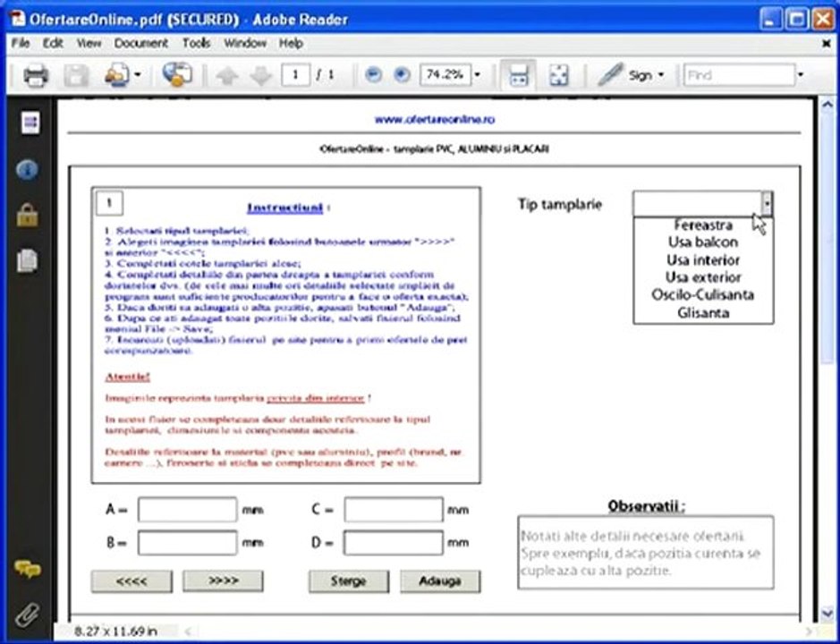Open the Edit menu
Viewport: 840px width, 644px height.
[x=53, y=43]
